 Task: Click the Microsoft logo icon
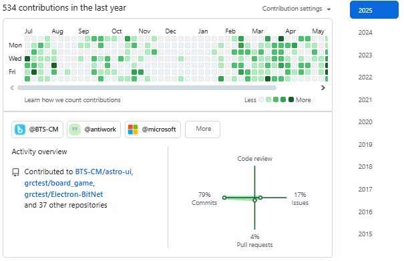(133, 129)
